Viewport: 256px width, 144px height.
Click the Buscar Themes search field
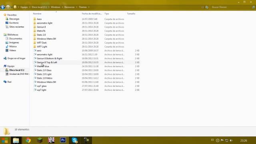click(232, 7)
